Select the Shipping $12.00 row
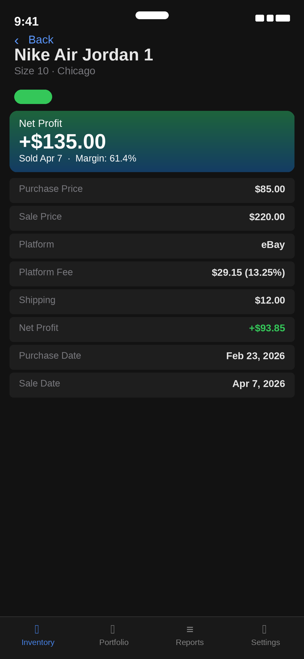304x659 pixels. 152,301
